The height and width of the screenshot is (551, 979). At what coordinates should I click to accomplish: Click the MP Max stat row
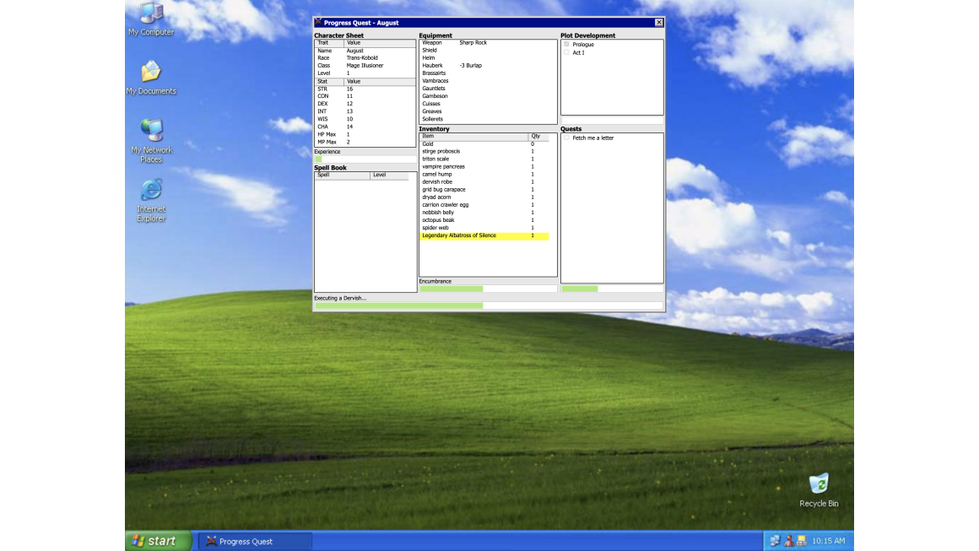[x=365, y=143]
